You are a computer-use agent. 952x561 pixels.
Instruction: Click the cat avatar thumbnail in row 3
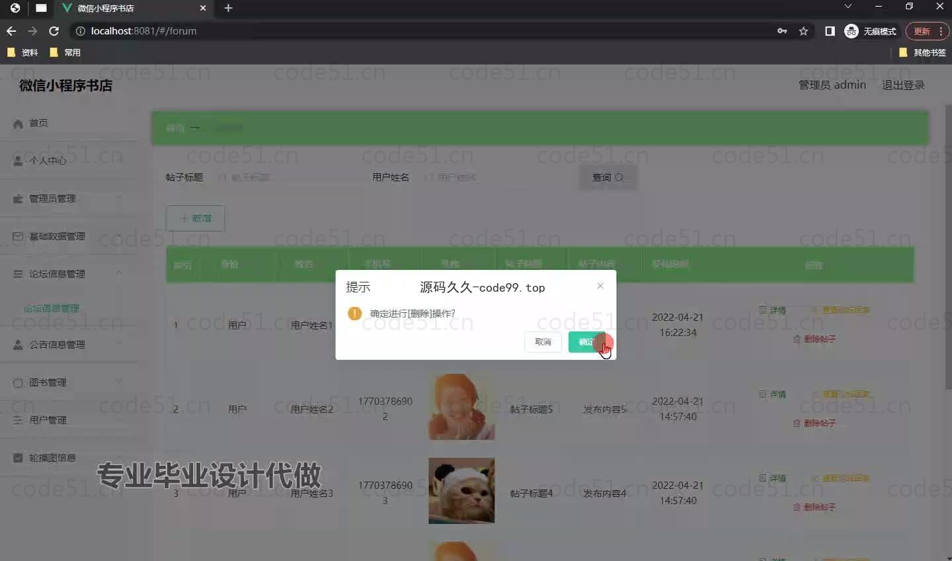point(461,491)
